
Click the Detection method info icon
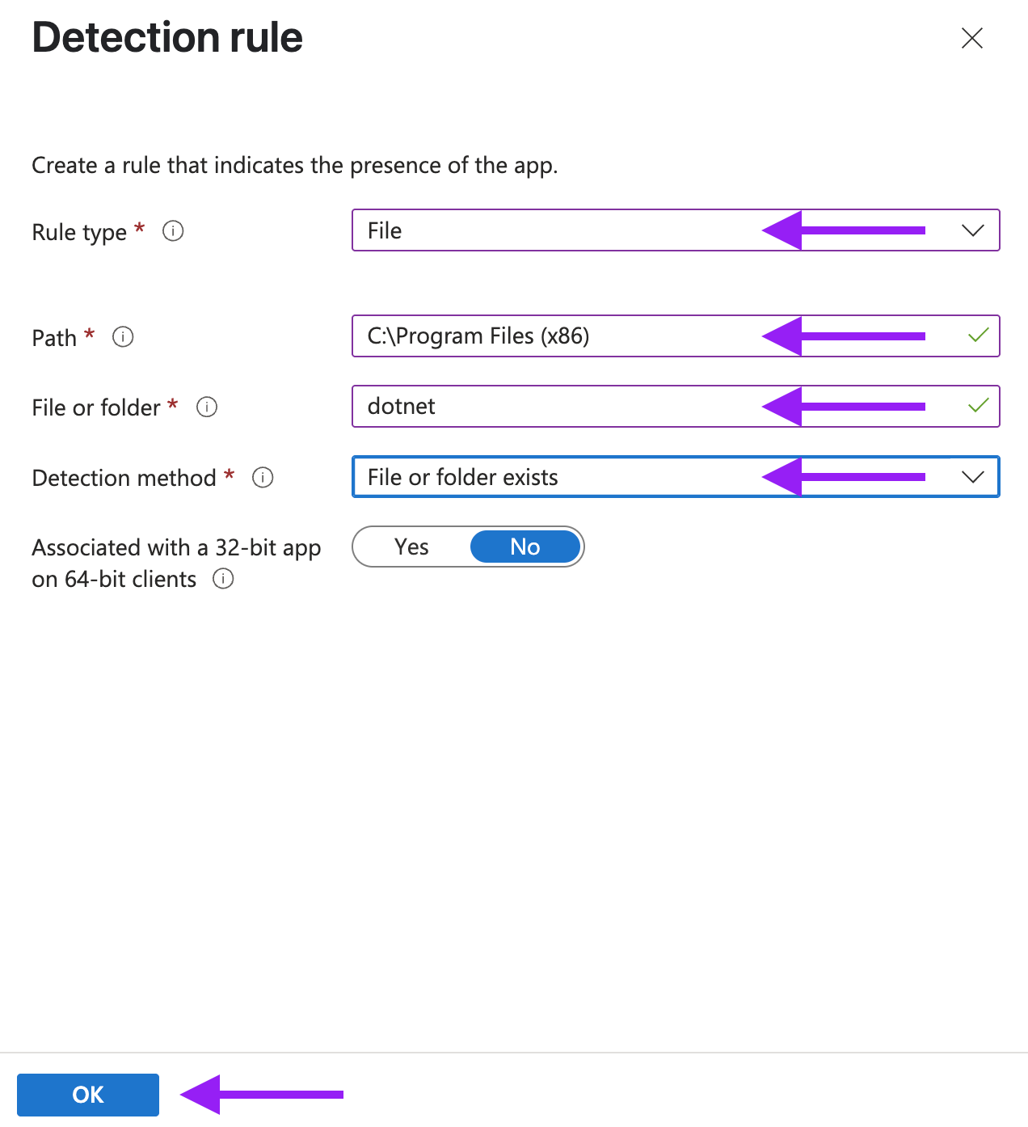tap(263, 477)
